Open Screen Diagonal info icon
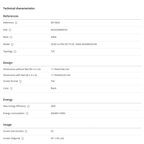144x144 pixels. pyautogui.click(x=22, y=138)
